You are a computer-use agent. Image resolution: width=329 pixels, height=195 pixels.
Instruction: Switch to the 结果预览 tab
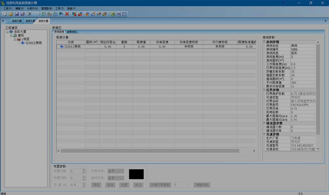point(72,32)
